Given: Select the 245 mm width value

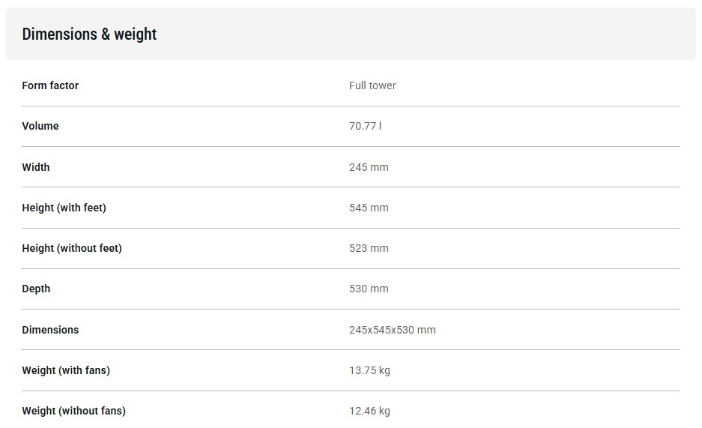Looking at the screenshot, I should [x=369, y=167].
